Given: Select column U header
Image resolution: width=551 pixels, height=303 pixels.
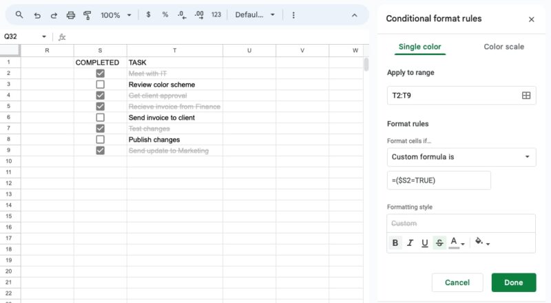Looking at the screenshot, I should [x=249, y=51].
